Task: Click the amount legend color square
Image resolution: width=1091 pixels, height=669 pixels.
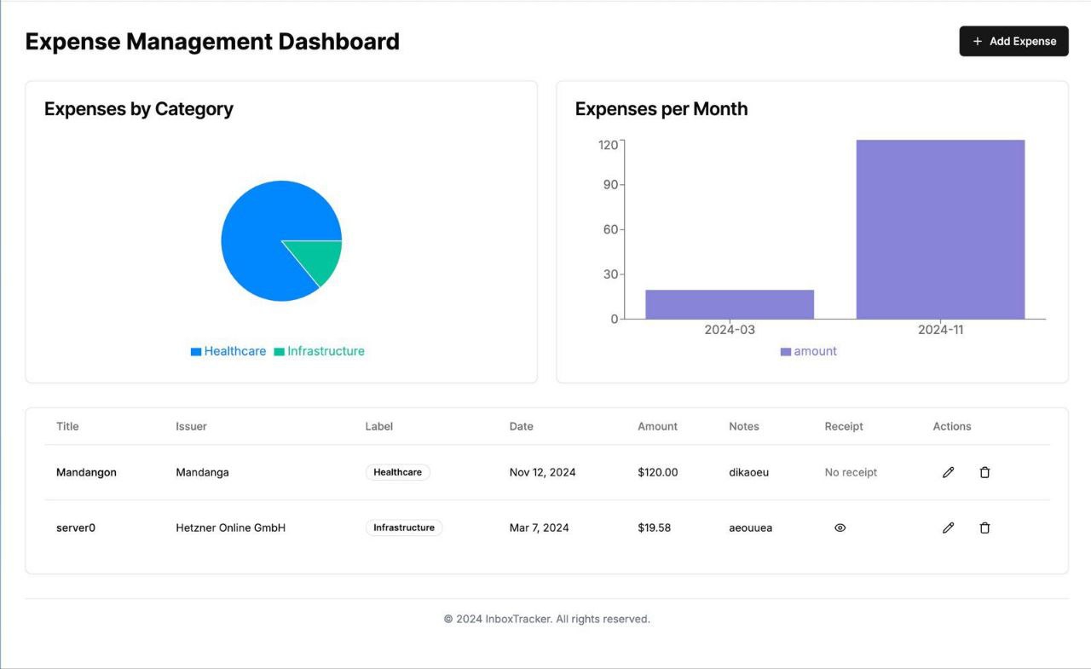Action: [x=786, y=352]
